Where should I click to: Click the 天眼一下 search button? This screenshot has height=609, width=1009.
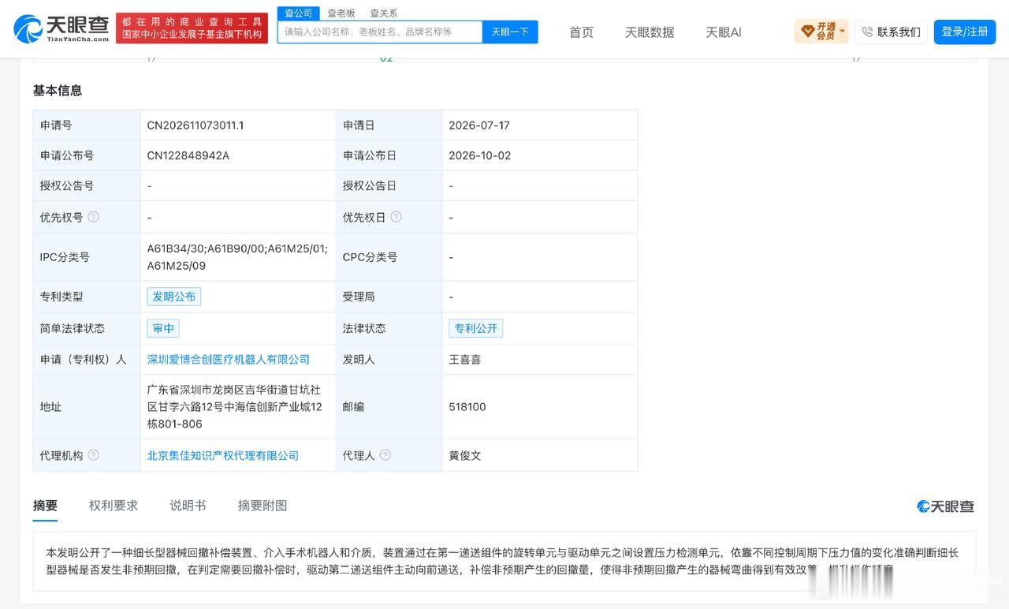[x=510, y=32]
